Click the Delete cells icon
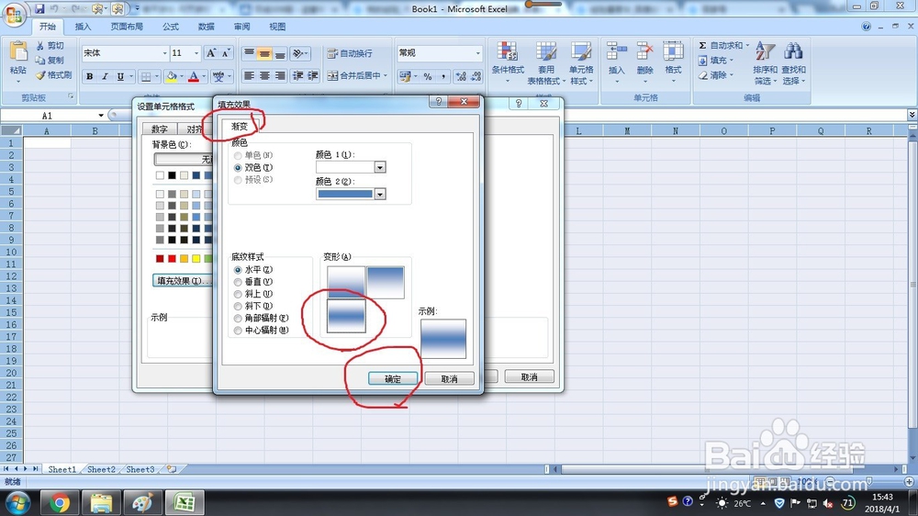 pos(644,52)
